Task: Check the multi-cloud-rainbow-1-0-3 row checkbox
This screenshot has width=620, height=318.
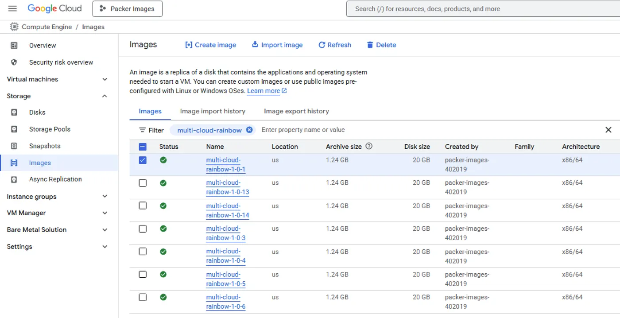Action: [x=143, y=229]
